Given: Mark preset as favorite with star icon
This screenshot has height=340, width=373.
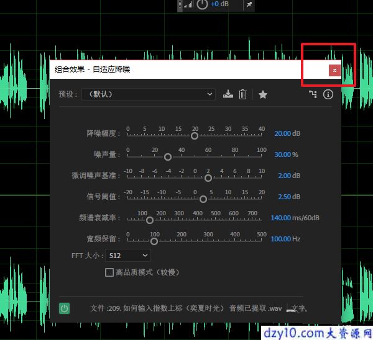Looking at the screenshot, I should tap(263, 94).
